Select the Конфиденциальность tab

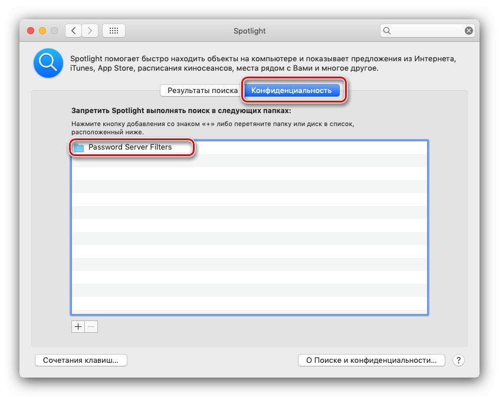tap(291, 91)
